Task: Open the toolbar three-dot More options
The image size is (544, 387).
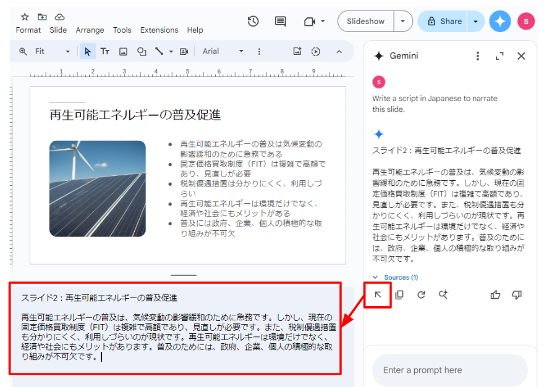Action: pos(259,52)
